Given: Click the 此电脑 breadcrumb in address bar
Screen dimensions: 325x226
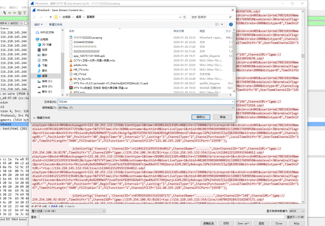Looking at the screenshot, I should pyautogui.click(x=67, y=17).
